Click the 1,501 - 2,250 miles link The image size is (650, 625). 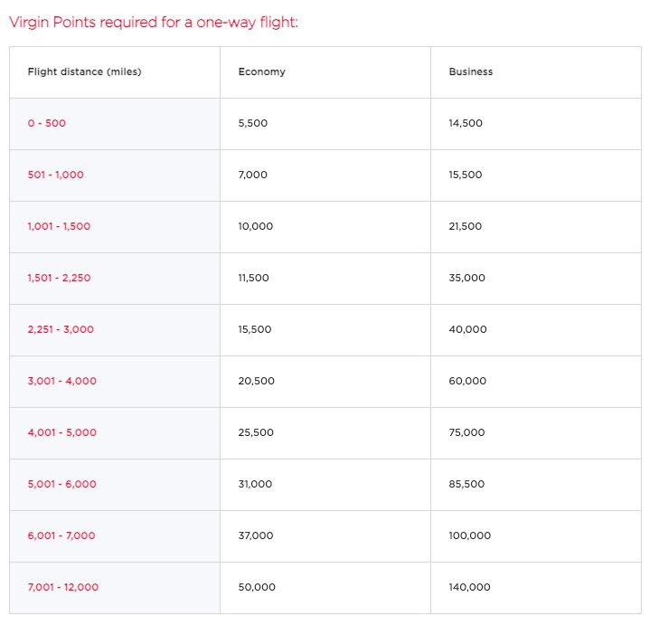click(x=59, y=278)
